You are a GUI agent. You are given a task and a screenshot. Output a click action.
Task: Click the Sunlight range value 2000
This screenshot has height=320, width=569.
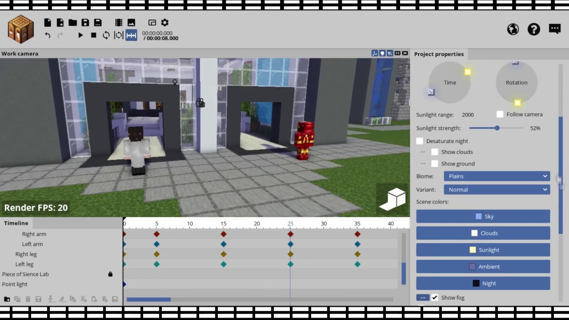pyautogui.click(x=468, y=115)
